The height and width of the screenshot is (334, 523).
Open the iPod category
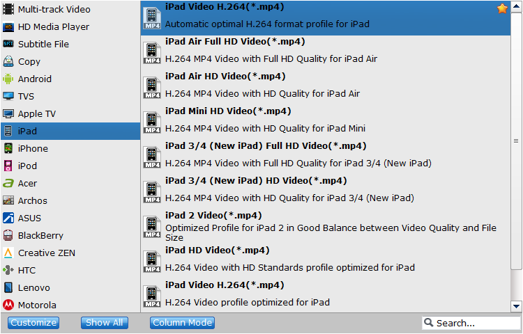coord(70,166)
